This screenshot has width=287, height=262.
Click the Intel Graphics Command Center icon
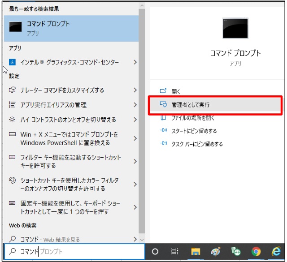coord(12,62)
